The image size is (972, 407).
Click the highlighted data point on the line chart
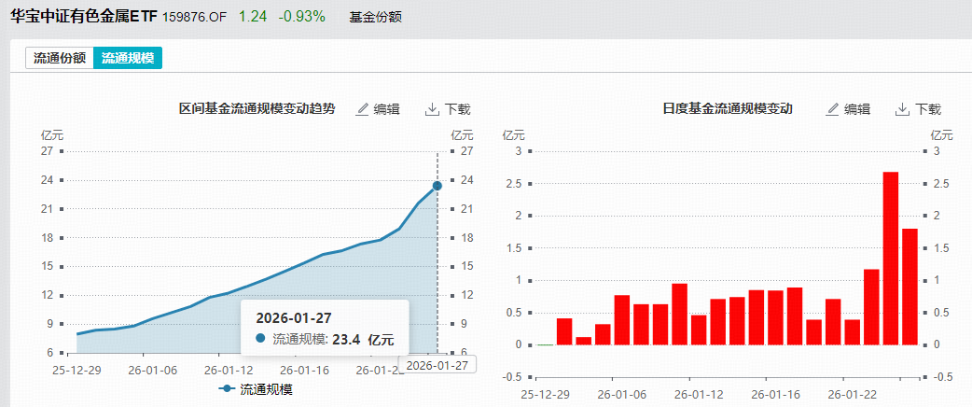(437, 186)
